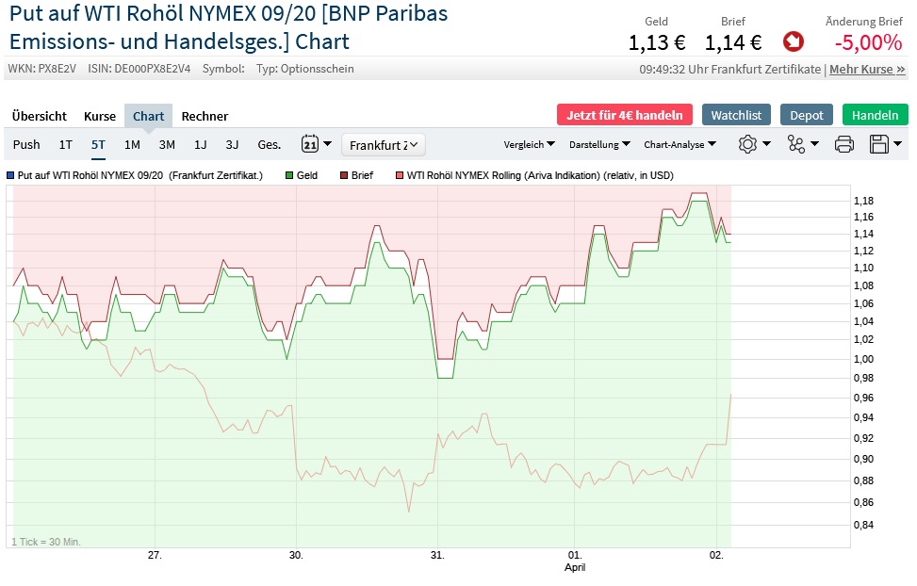Open the Vergleich dropdown

530,144
